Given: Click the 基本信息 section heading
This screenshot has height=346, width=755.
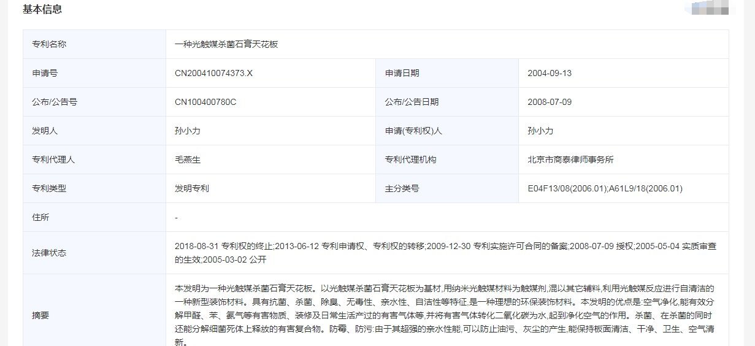Looking at the screenshot, I should point(42,10).
